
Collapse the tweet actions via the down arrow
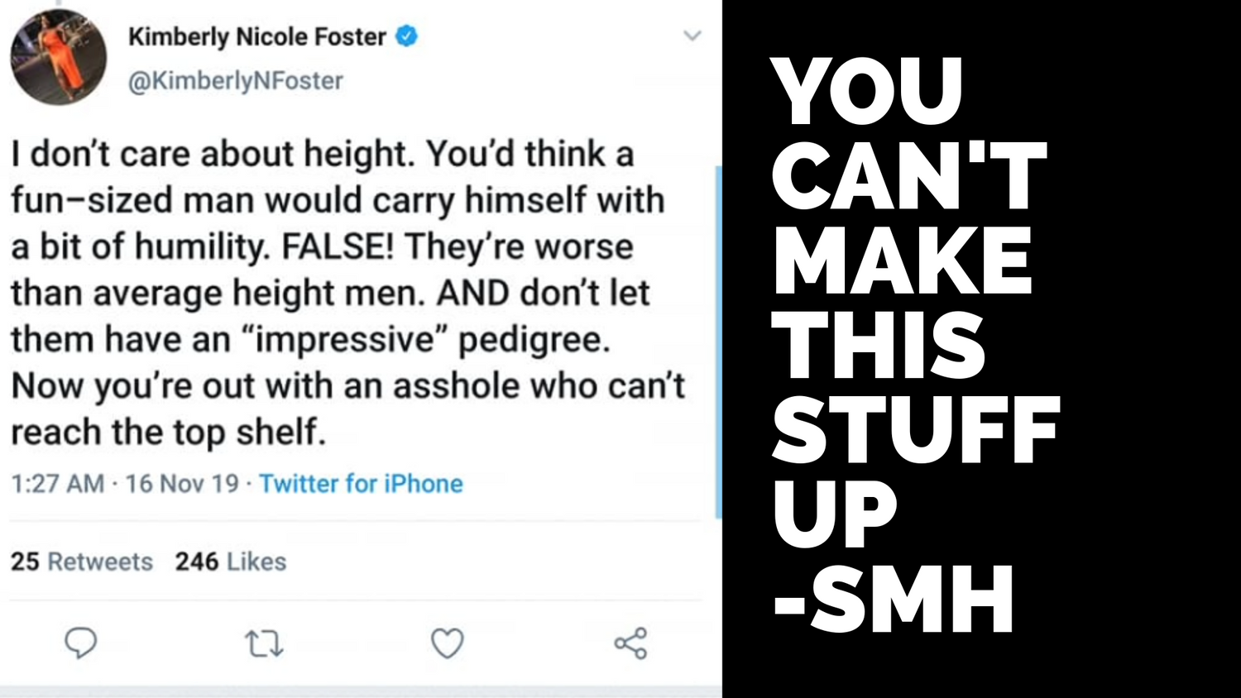[693, 36]
